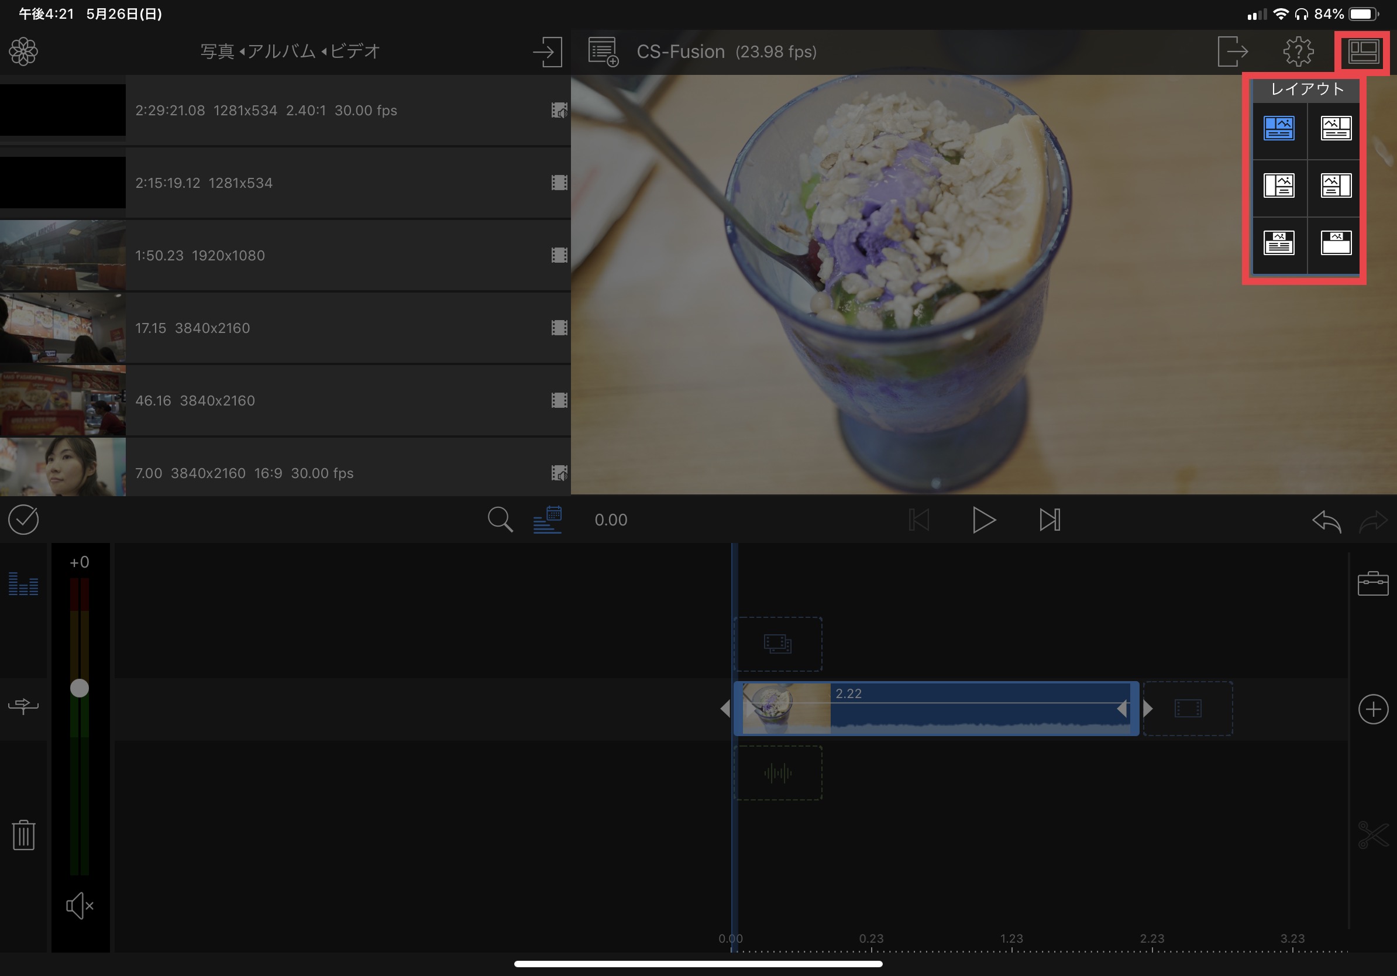Open the add project list icon

click(603, 51)
